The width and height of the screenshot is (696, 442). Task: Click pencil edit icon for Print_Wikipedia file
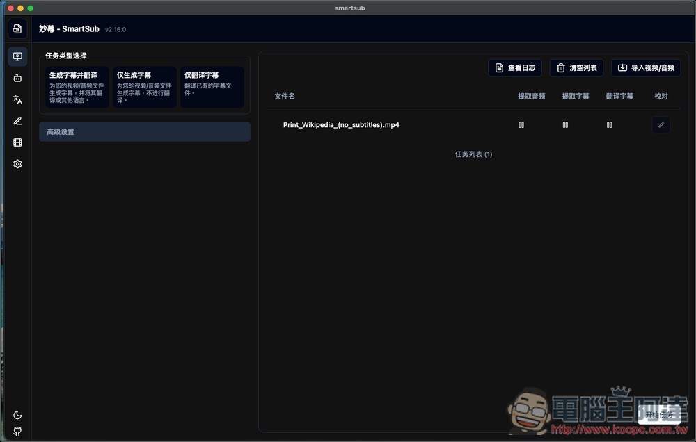click(x=661, y=125)
